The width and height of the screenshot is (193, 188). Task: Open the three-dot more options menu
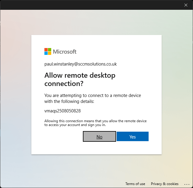click(186, 184)
